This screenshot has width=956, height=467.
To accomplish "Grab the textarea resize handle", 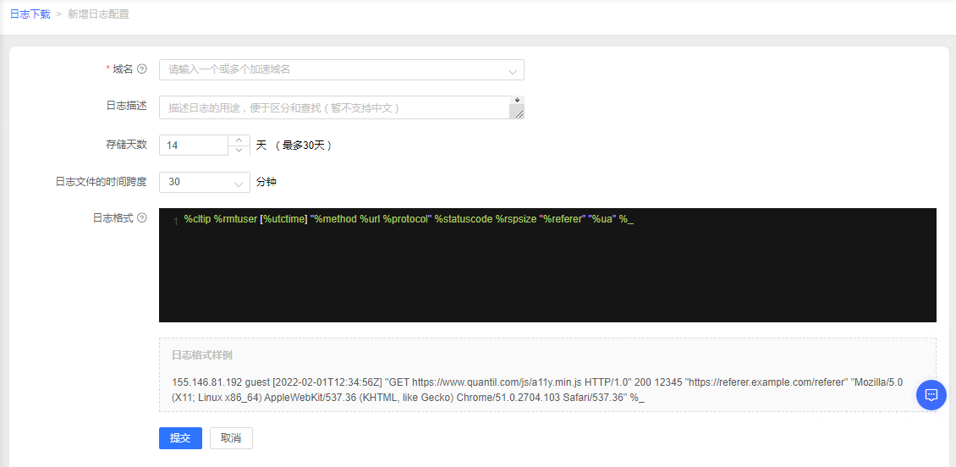I will [519, 113].
